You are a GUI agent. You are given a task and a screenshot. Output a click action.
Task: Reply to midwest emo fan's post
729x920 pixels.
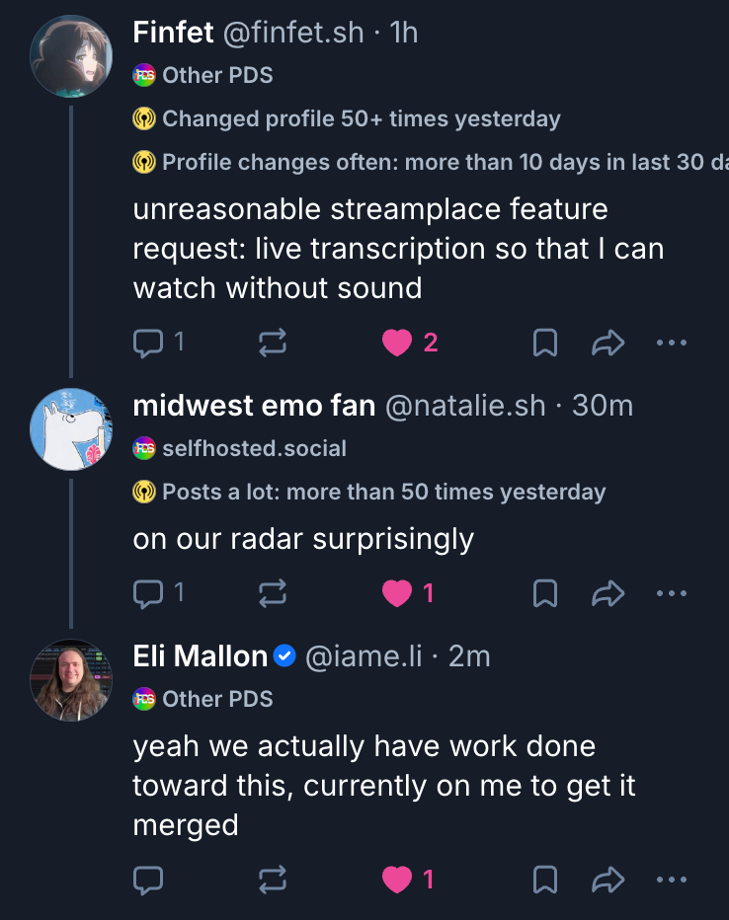pyautogui.click(x=148, y=593)
